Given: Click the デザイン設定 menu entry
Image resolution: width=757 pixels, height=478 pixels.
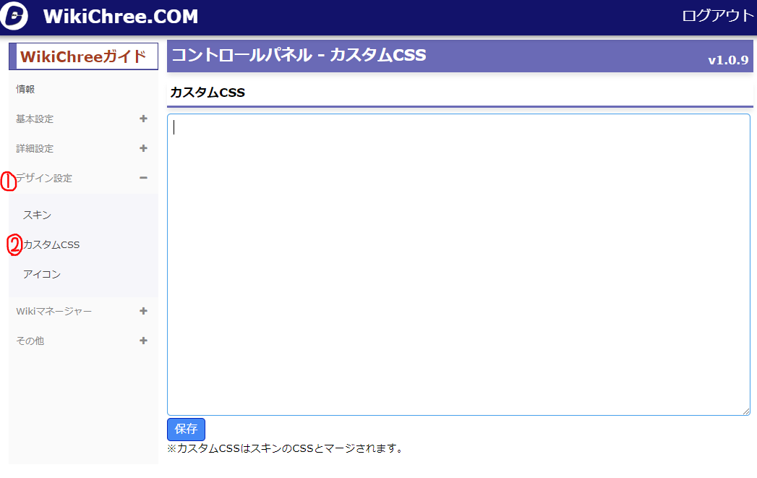Looking at the screenshot, I should (x=44, y=178).
